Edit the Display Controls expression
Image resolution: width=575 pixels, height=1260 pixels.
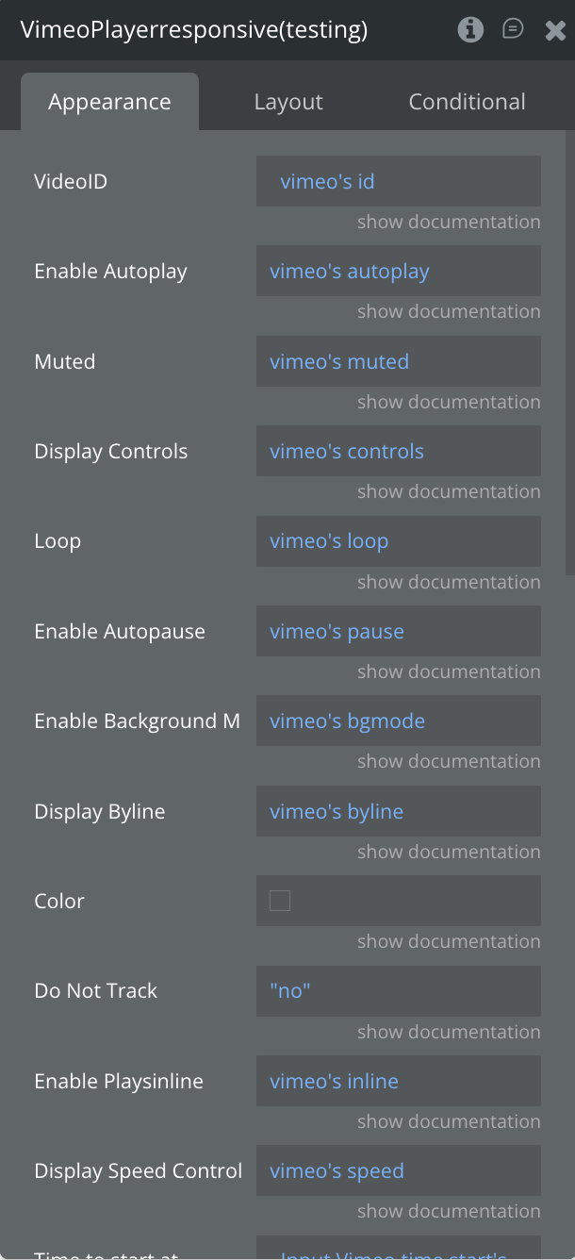click(398, 451)
